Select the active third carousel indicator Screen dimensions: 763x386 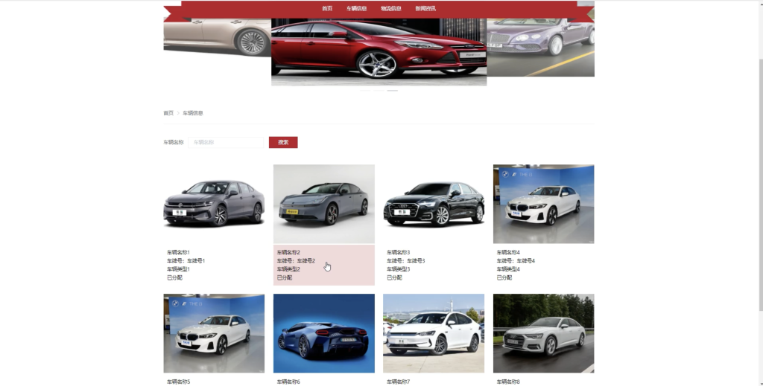coord(392,91)
